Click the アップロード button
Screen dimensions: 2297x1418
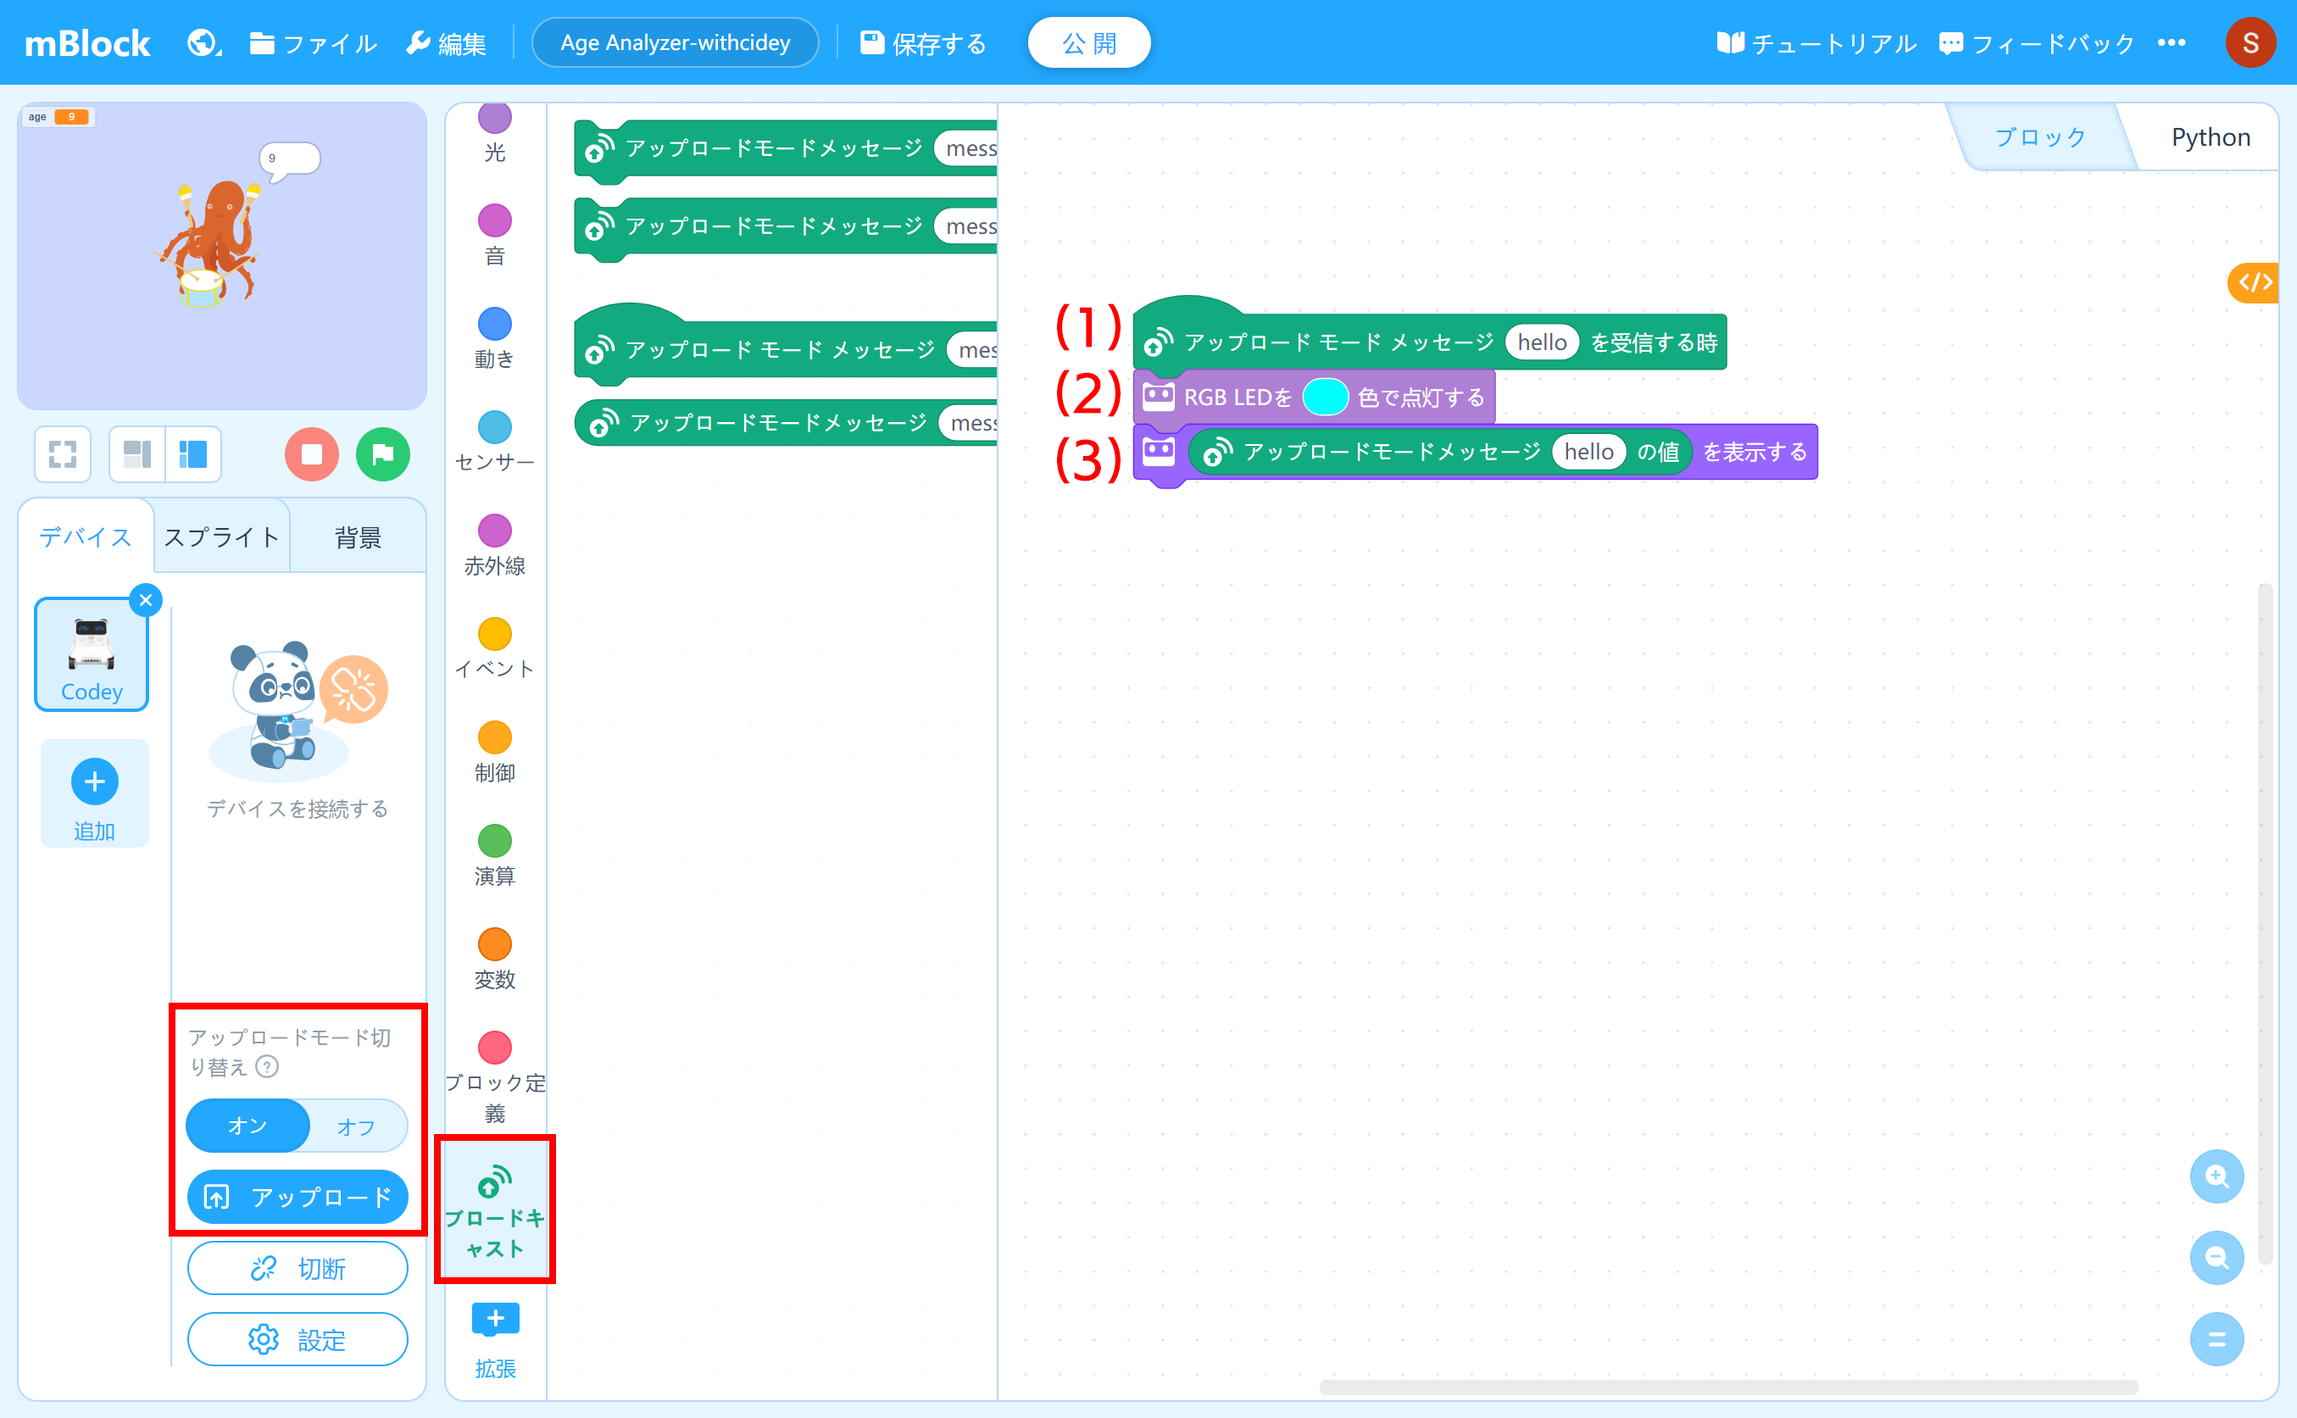coord(298,1197)
